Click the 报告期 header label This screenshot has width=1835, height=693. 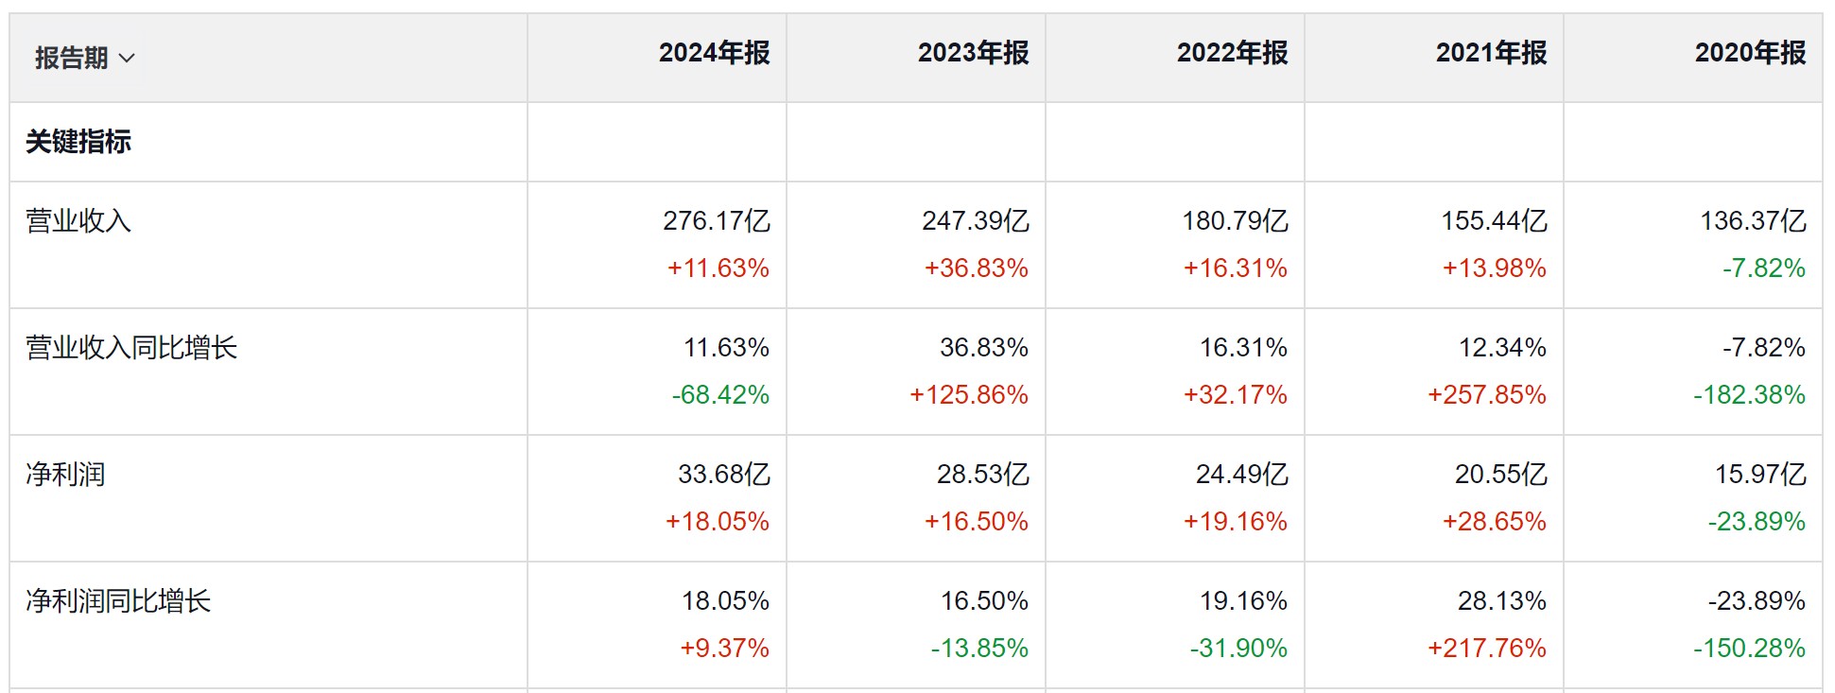[71, 59]
